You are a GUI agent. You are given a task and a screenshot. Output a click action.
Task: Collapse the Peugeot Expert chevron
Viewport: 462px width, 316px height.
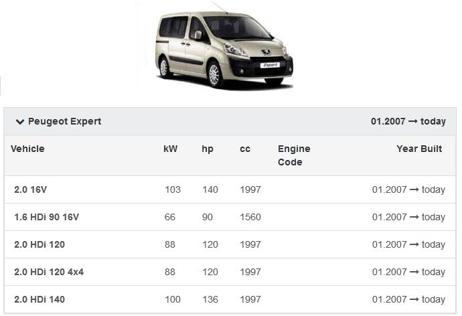point(20,122)
